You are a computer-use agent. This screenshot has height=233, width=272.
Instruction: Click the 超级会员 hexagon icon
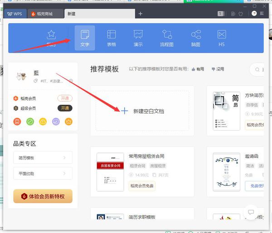16,108
